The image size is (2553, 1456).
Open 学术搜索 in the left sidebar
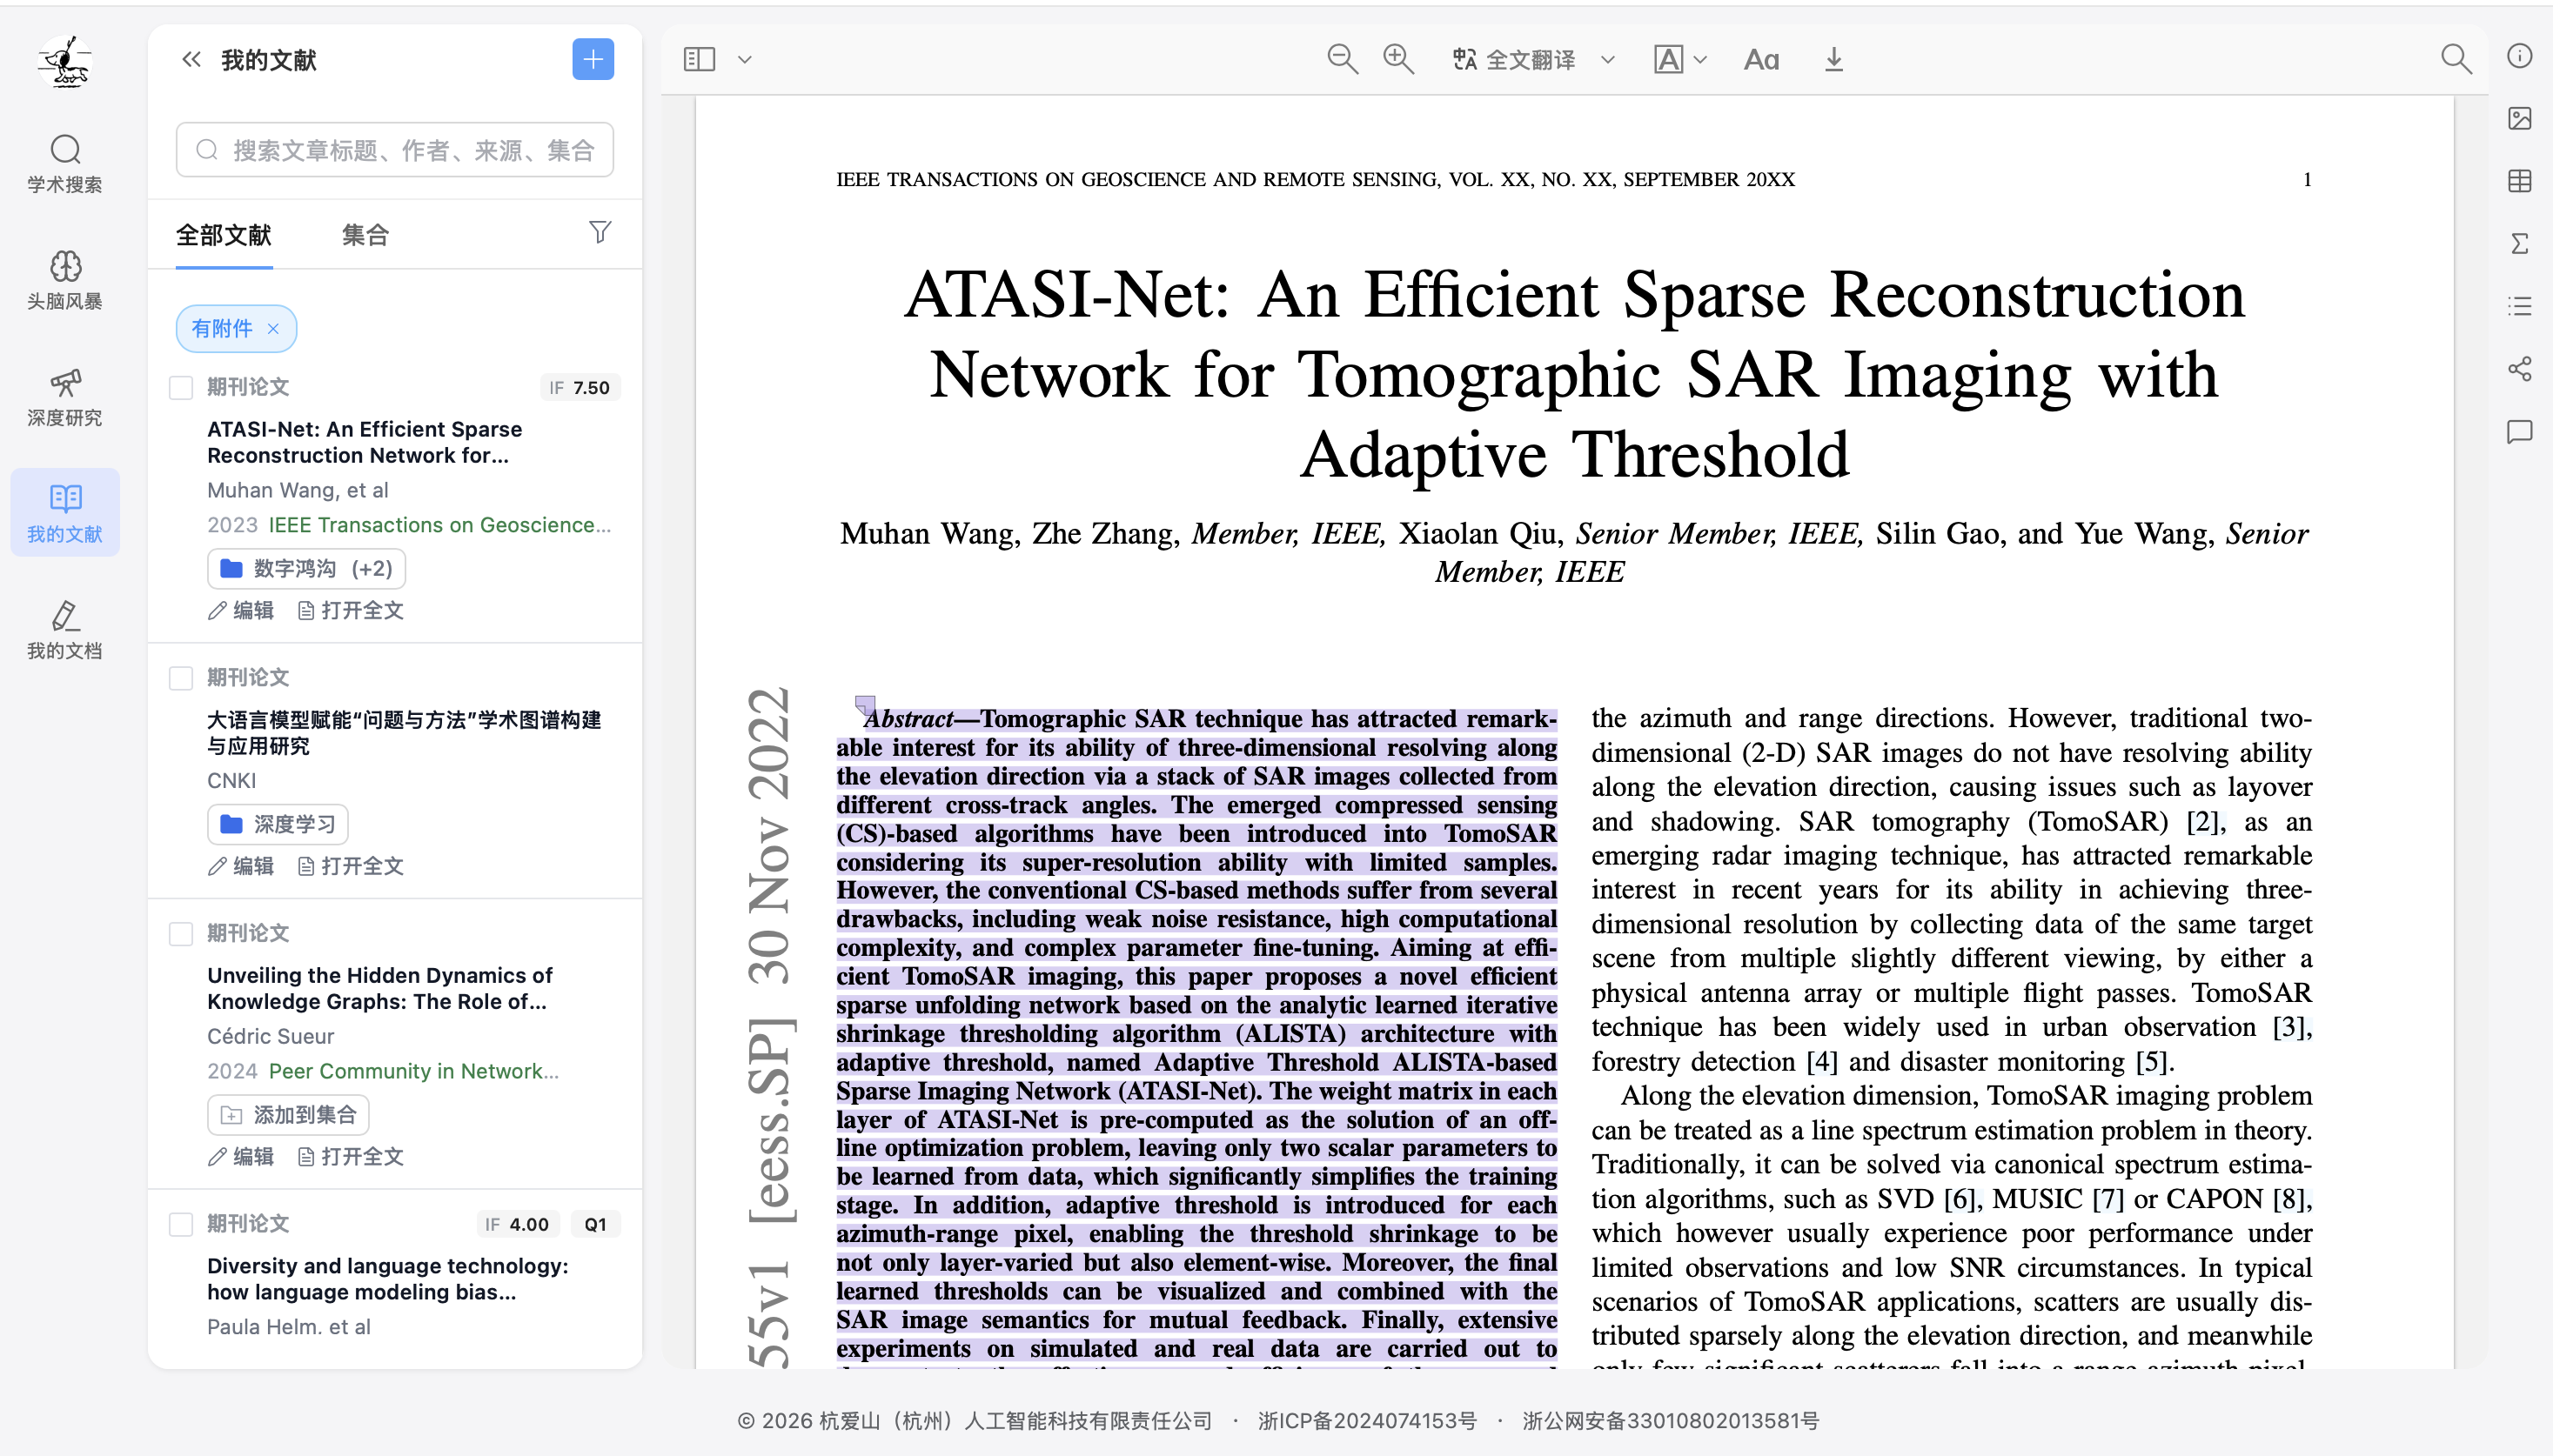tap(65, 164)
